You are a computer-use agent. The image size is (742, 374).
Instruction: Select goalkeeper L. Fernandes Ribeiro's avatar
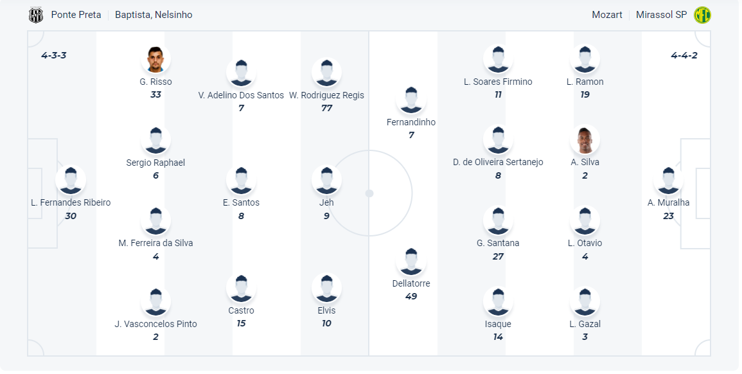(x=71, y=181)
